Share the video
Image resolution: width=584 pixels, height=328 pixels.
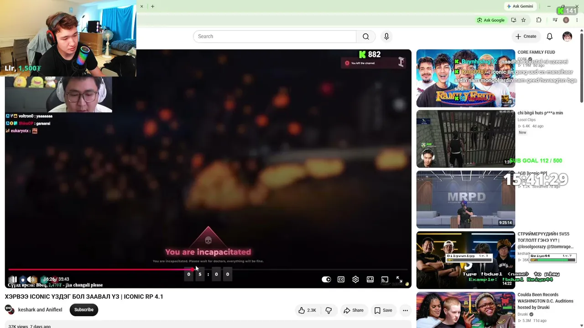point(354,310)
